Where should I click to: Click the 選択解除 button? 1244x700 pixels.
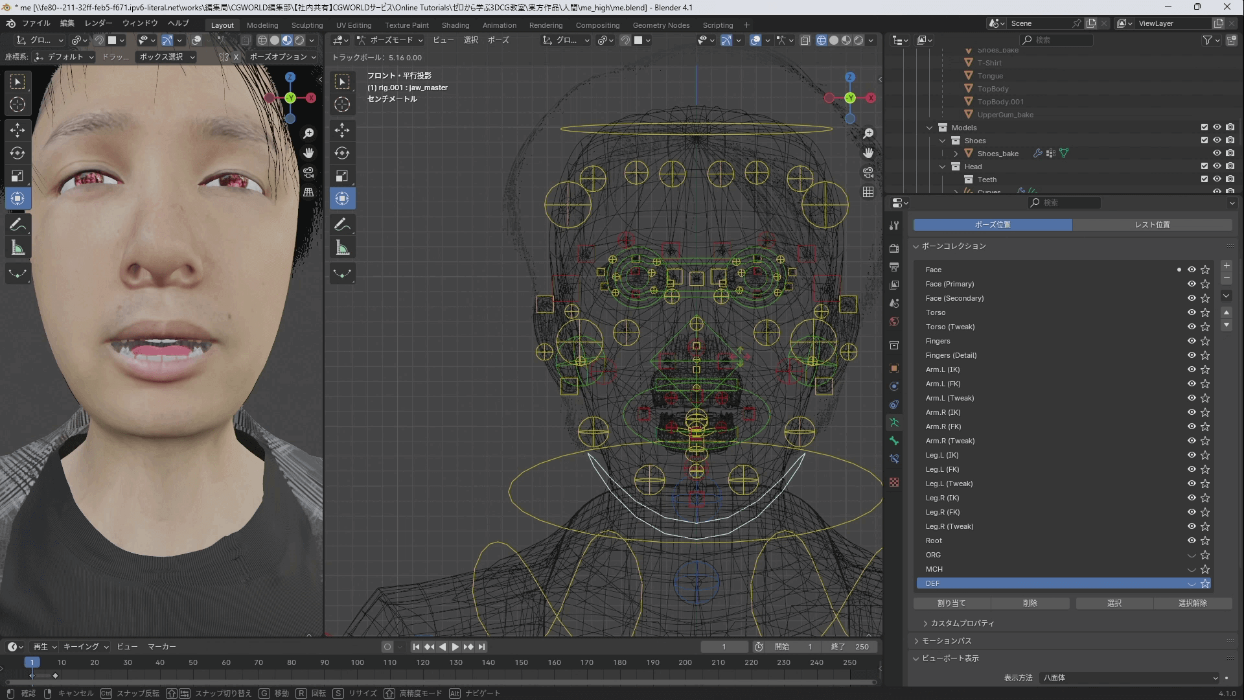click(x=1193, y=603)
